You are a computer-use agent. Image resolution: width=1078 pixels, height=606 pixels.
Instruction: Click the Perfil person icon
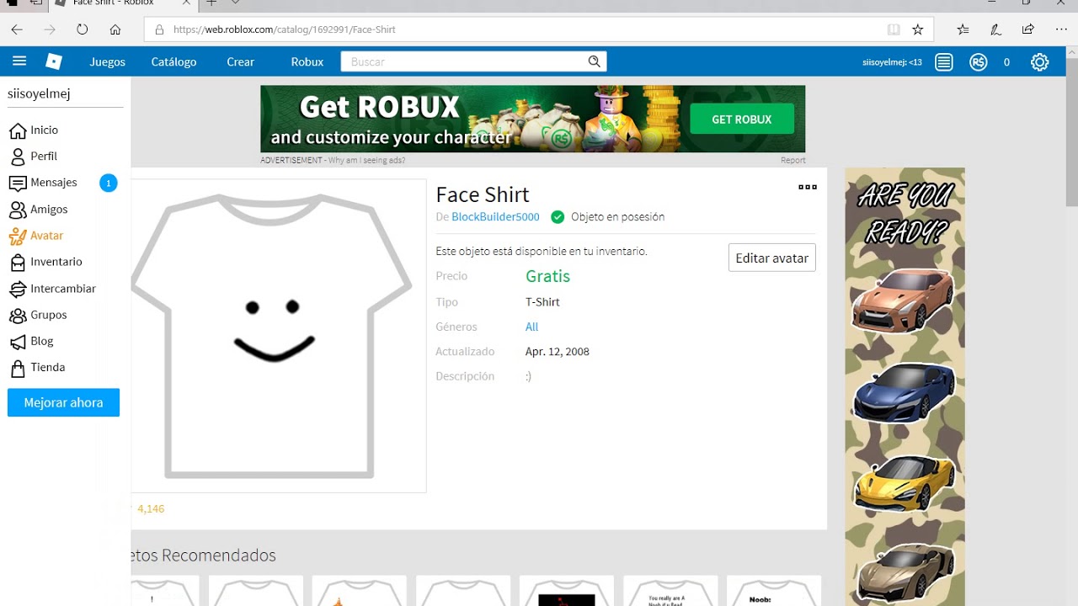(x=18, y=157)
